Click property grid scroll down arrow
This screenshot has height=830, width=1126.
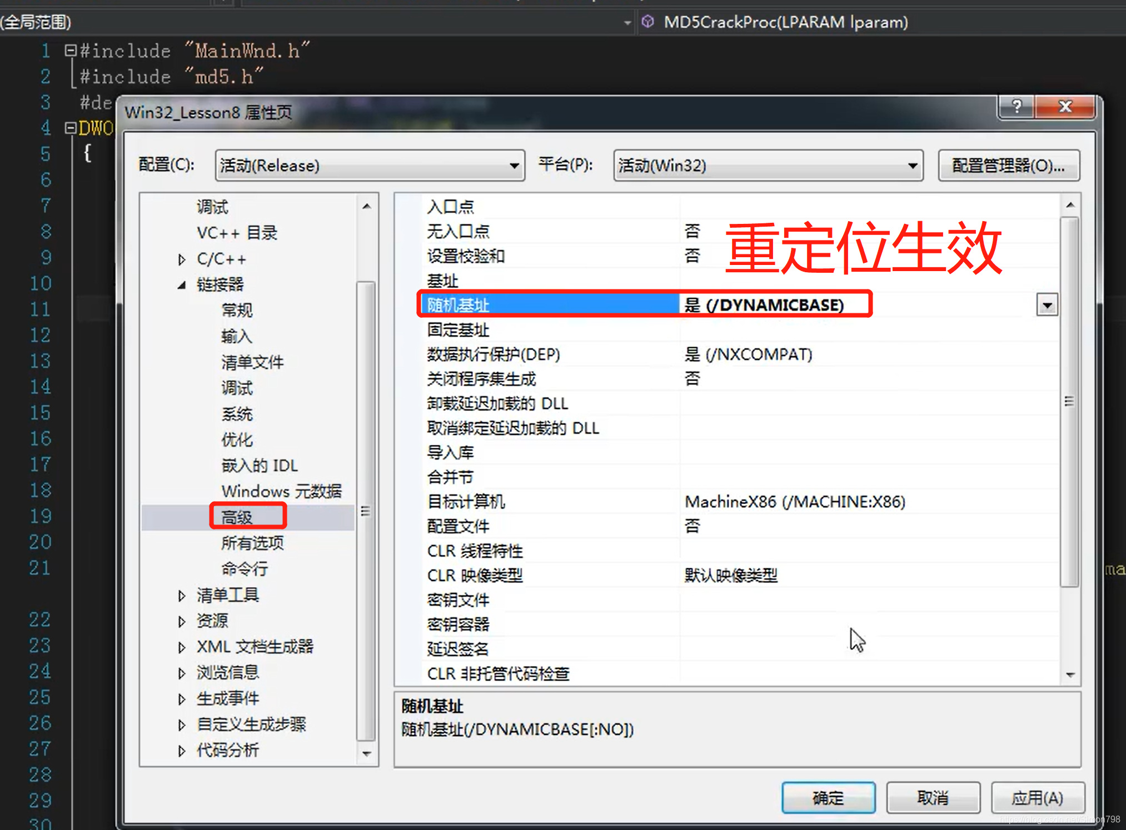[1070, 675]
